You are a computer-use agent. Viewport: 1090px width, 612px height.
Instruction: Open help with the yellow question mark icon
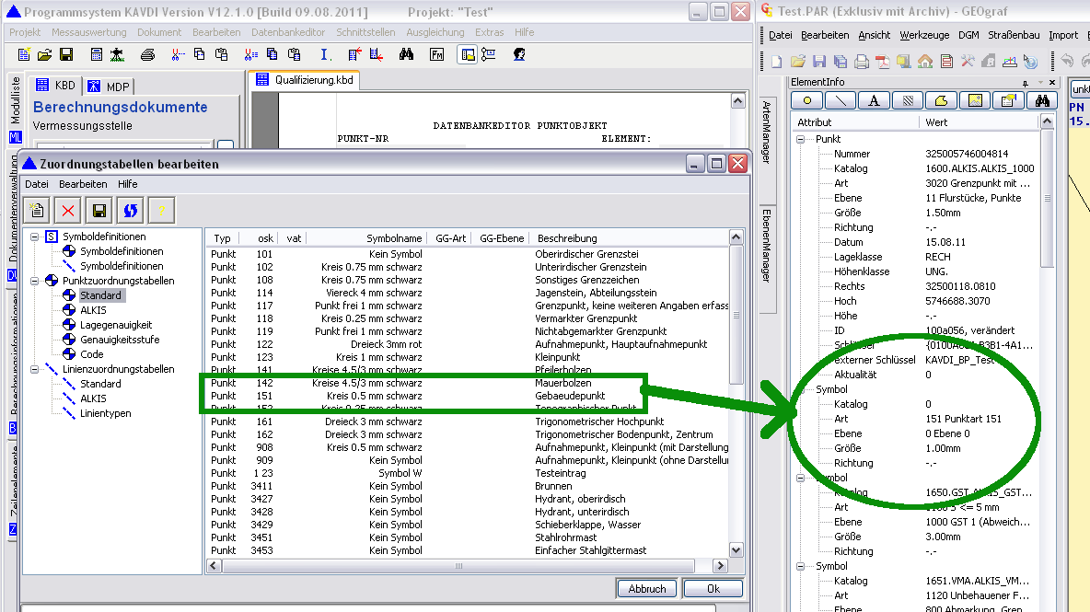click(161, 210)
